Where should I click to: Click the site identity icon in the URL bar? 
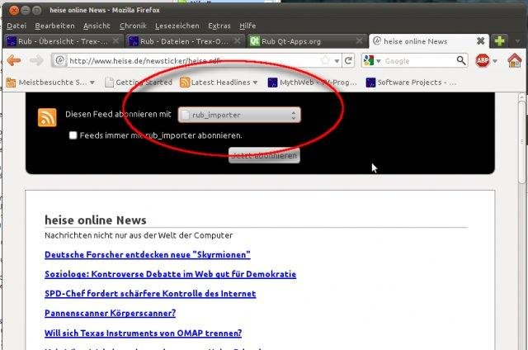point(59,60)
